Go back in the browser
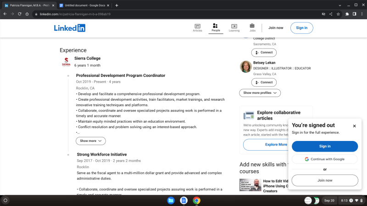This screenshot has width=367, height=206. click(x=5, y=14)
